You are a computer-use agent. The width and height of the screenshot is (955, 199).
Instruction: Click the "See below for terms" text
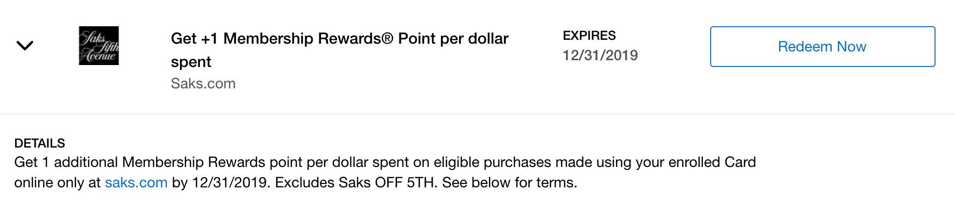tap(510, 182)
